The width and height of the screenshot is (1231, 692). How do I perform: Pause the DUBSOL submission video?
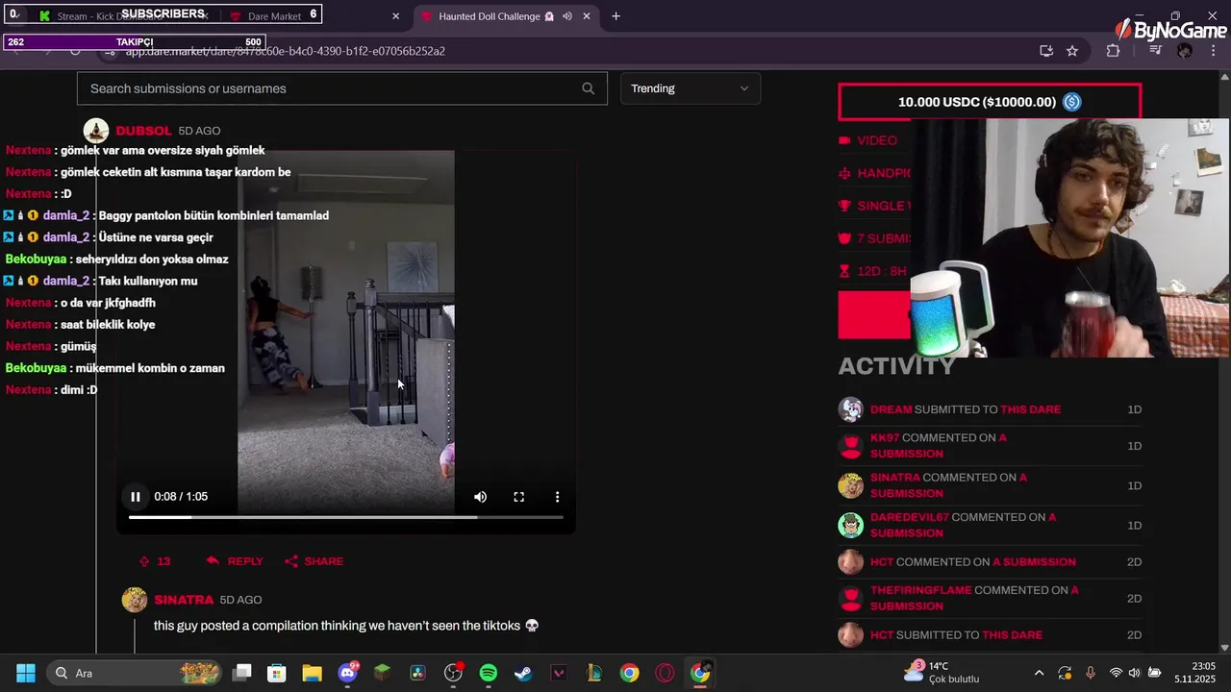(x=136, y=497)
